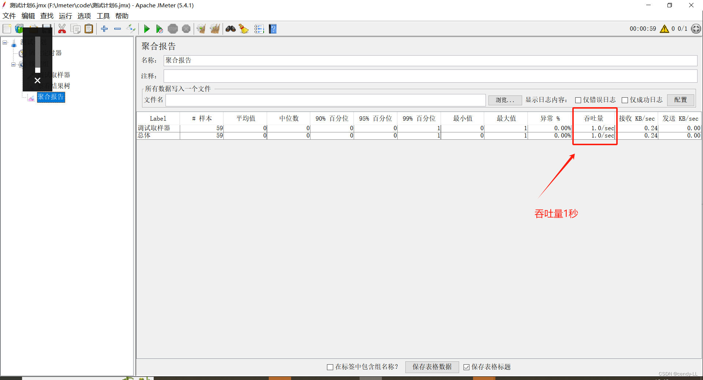Open the 查找 menu
The width and height of the screenshot is (703, 380).
click(x=47, y=16)
